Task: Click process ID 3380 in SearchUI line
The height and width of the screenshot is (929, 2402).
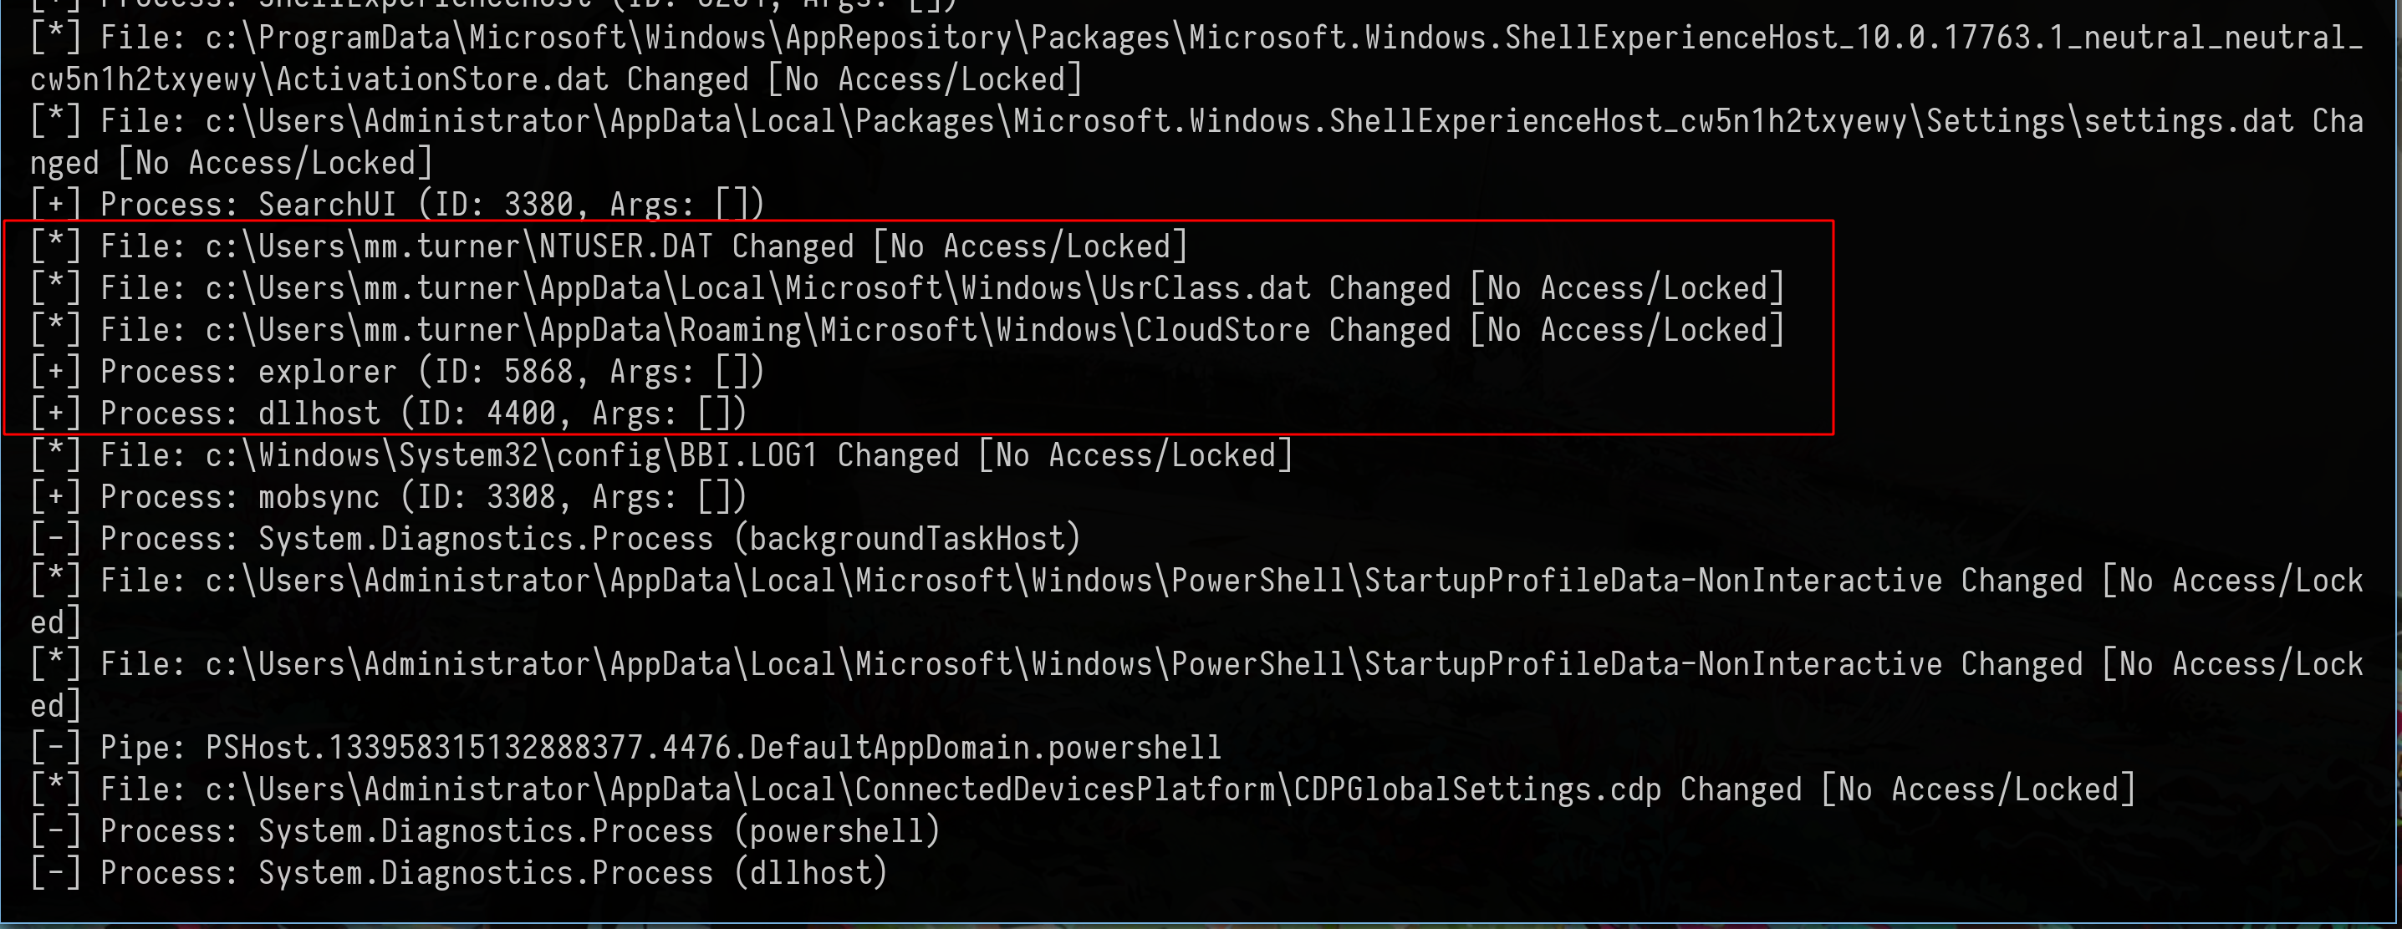Action: pyautogui.click(x=538, y=205)
